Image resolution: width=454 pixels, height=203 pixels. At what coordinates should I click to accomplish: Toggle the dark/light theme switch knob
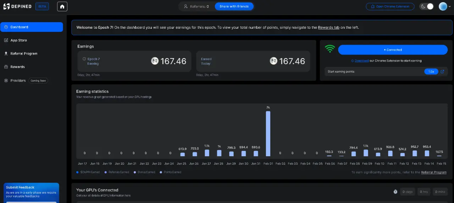pos(430,6)
